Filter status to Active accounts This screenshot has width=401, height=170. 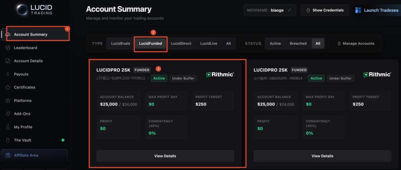click(x=275, y=43)
